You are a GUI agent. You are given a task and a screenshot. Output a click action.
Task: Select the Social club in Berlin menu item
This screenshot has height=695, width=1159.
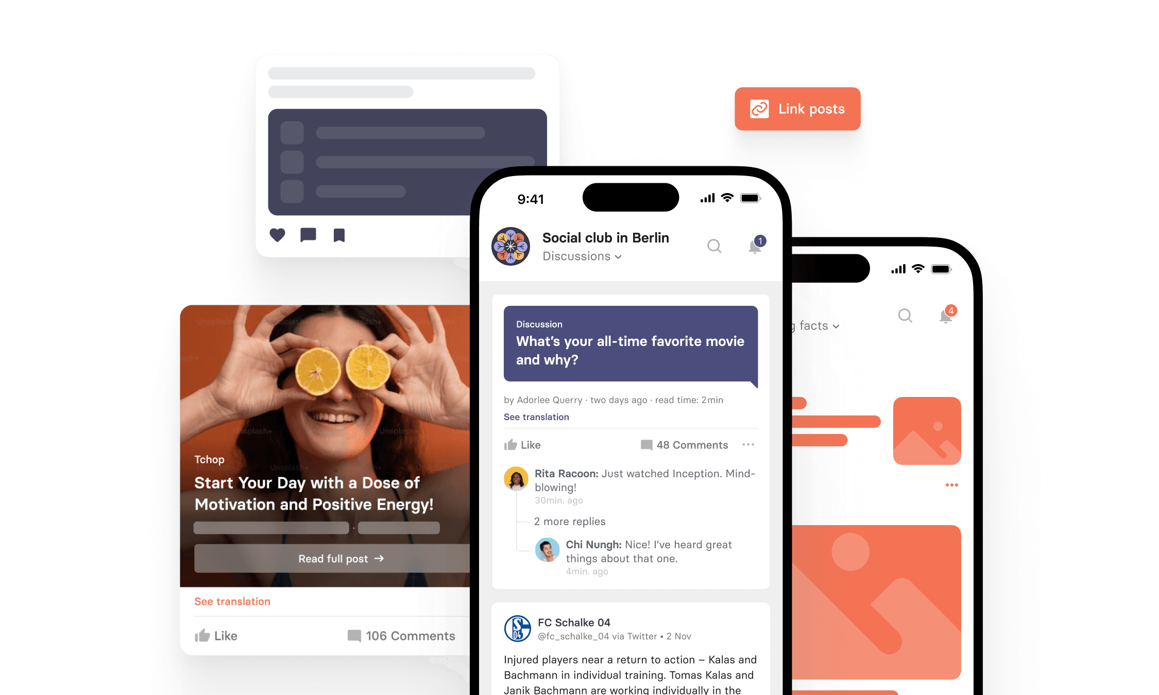(x=605, y=237)
